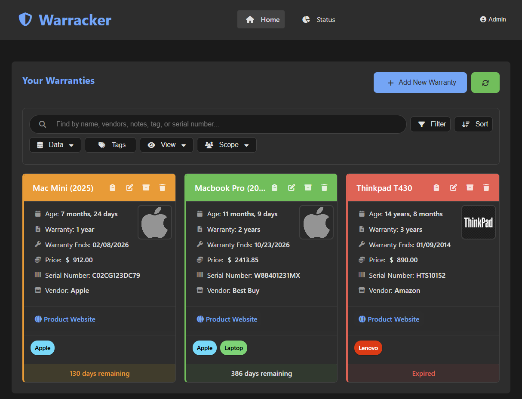Go to the Home tab
The width and height of the screenshot is (522, 399).
261,19
